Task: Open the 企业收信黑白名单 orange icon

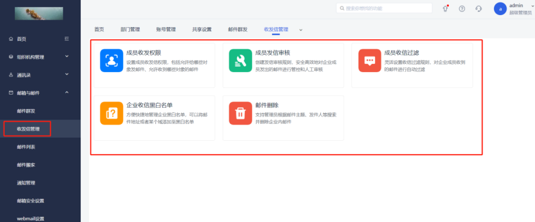Action: coord(111,113)
